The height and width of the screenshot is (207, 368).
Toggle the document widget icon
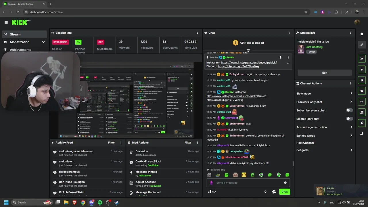coord(362,80)
